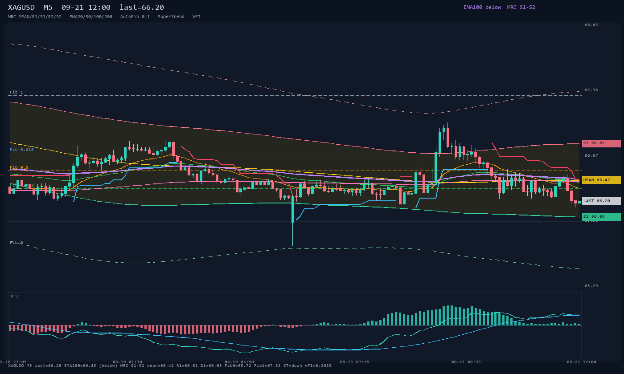Click the green S1 66.03 price tag
The width and height of the screenshot is (624, 374).
tap(601, 217)
